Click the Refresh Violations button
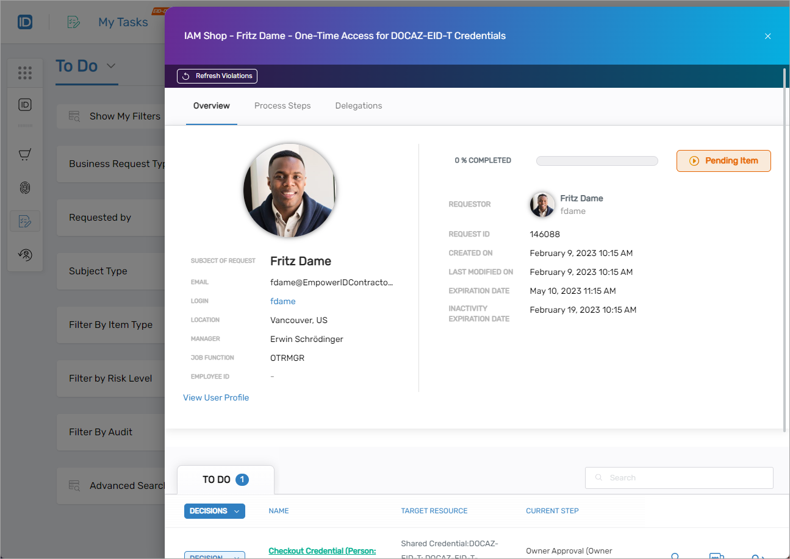The image size is (790, 559). [217, 76]
